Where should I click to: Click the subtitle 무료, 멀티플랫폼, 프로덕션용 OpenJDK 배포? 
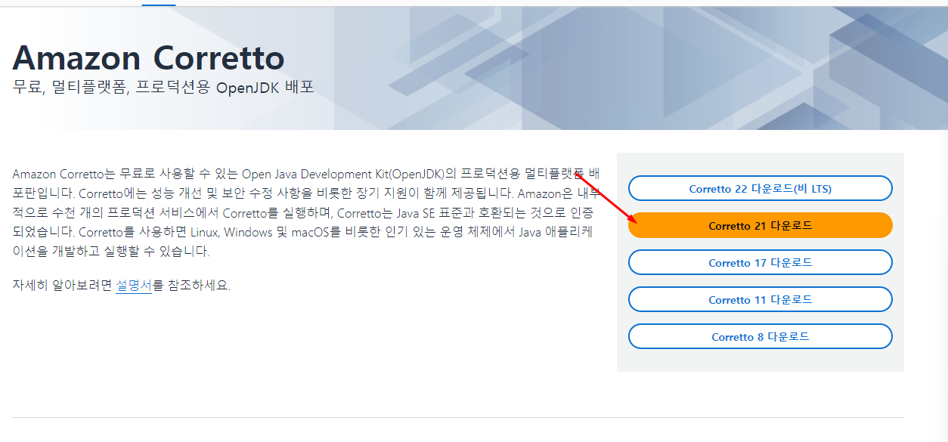[163, 87]
